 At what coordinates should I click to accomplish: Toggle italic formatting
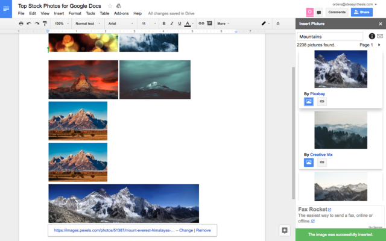(172, 23)
